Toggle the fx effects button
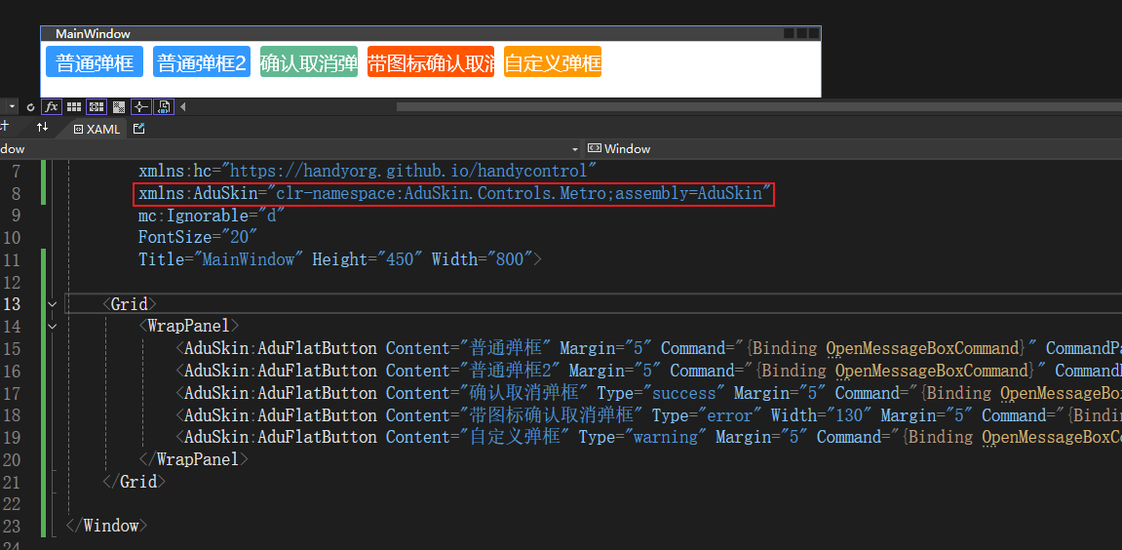This screenshot has height=550, width=1122. point(52,106)
